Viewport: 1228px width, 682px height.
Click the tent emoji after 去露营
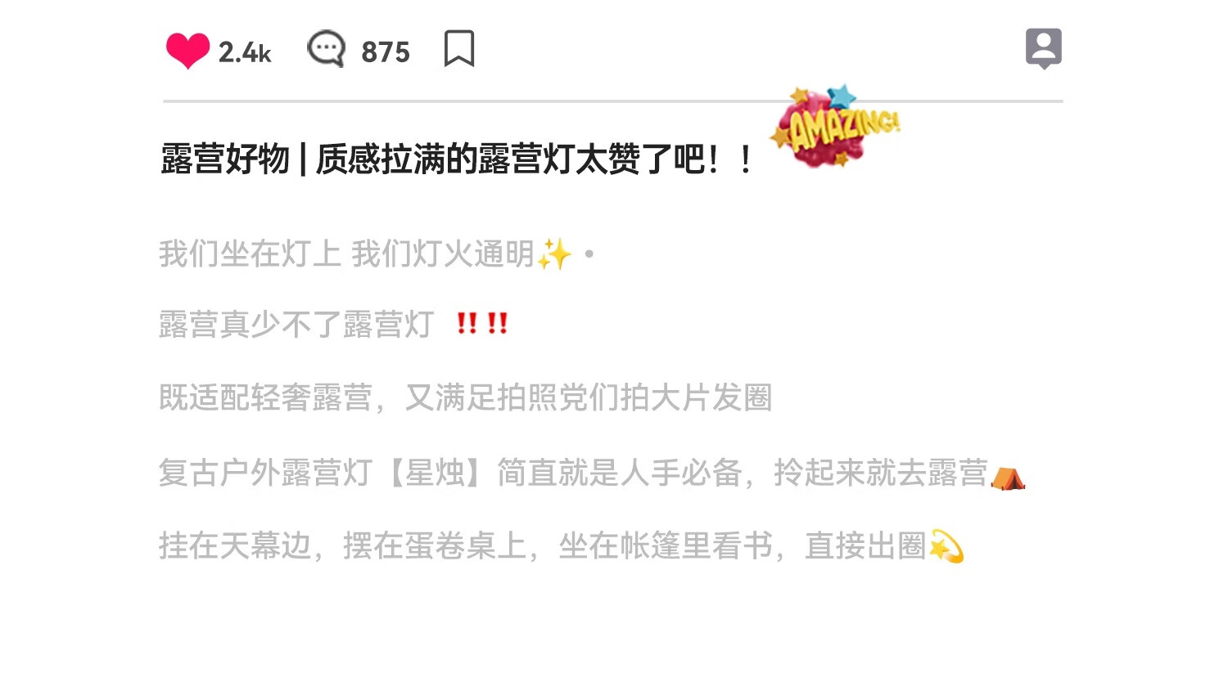[1008, 476]
